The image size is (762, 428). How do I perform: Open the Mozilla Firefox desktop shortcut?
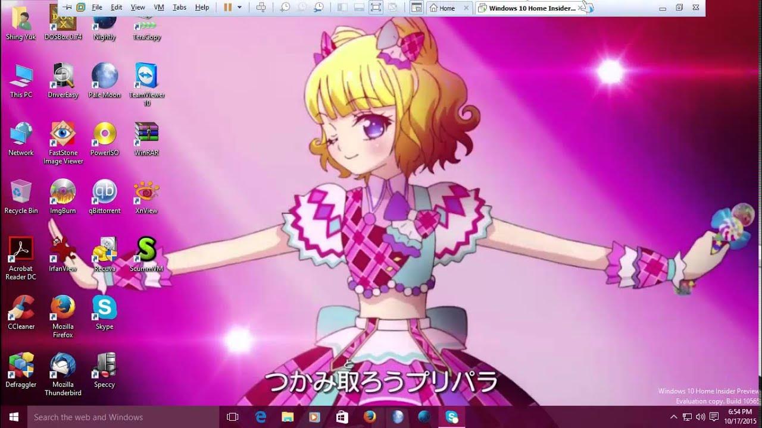click(x=63, y=317)
